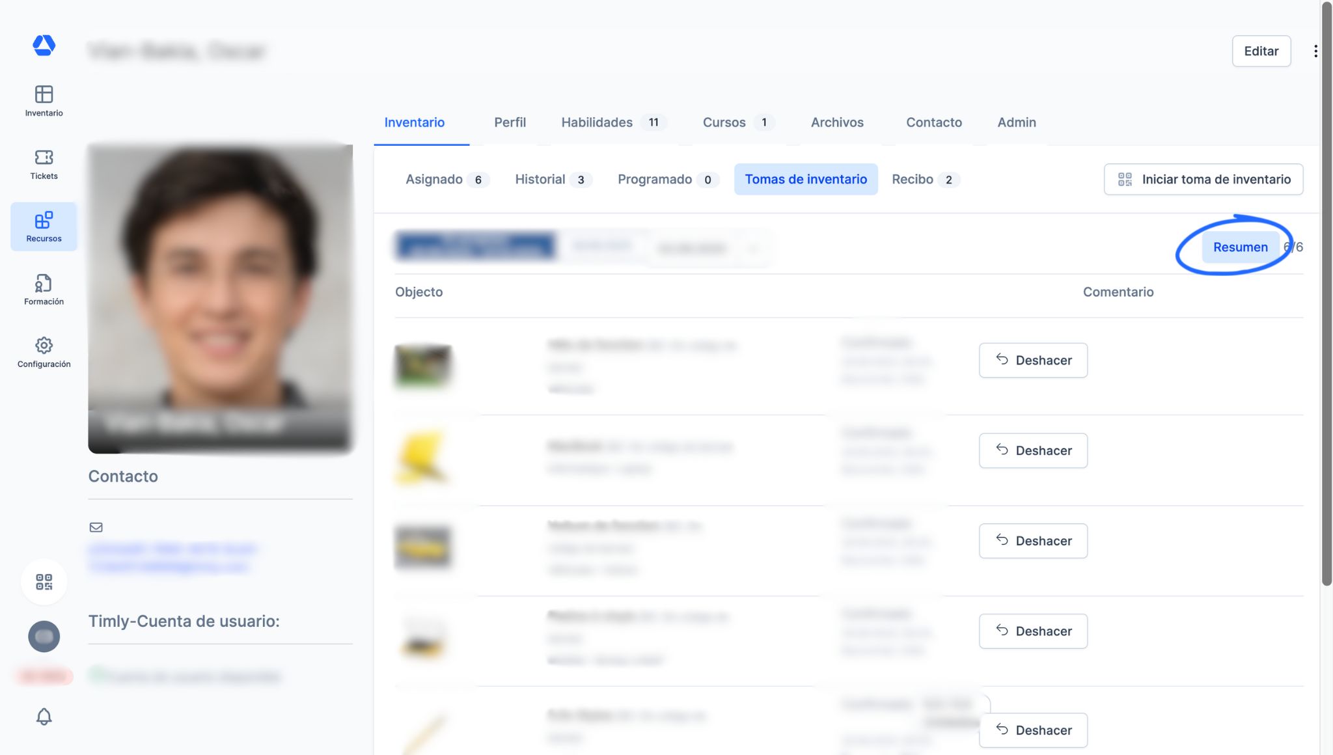Click the QR code scanner icon

pyautogui.click(x=44, y=582)
